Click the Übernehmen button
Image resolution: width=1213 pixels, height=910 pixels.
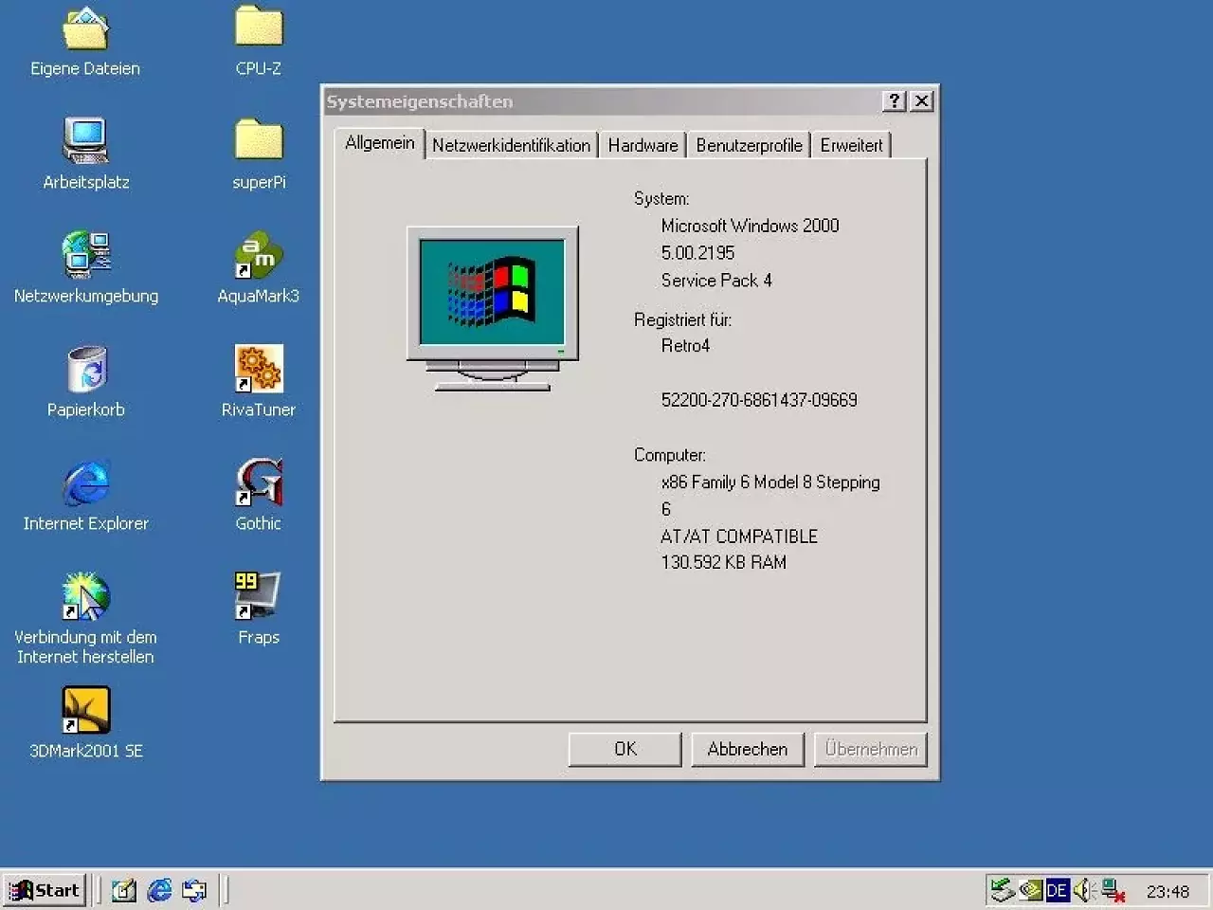click(871, 749)
